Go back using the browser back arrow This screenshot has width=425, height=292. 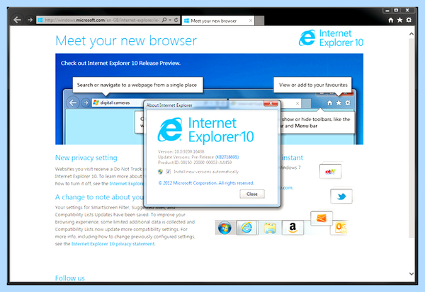click(17, 20)
